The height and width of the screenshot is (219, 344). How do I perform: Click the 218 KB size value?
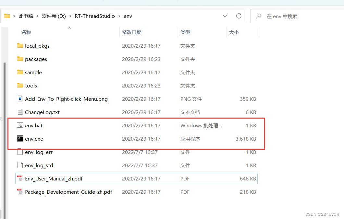click(248, 192)
